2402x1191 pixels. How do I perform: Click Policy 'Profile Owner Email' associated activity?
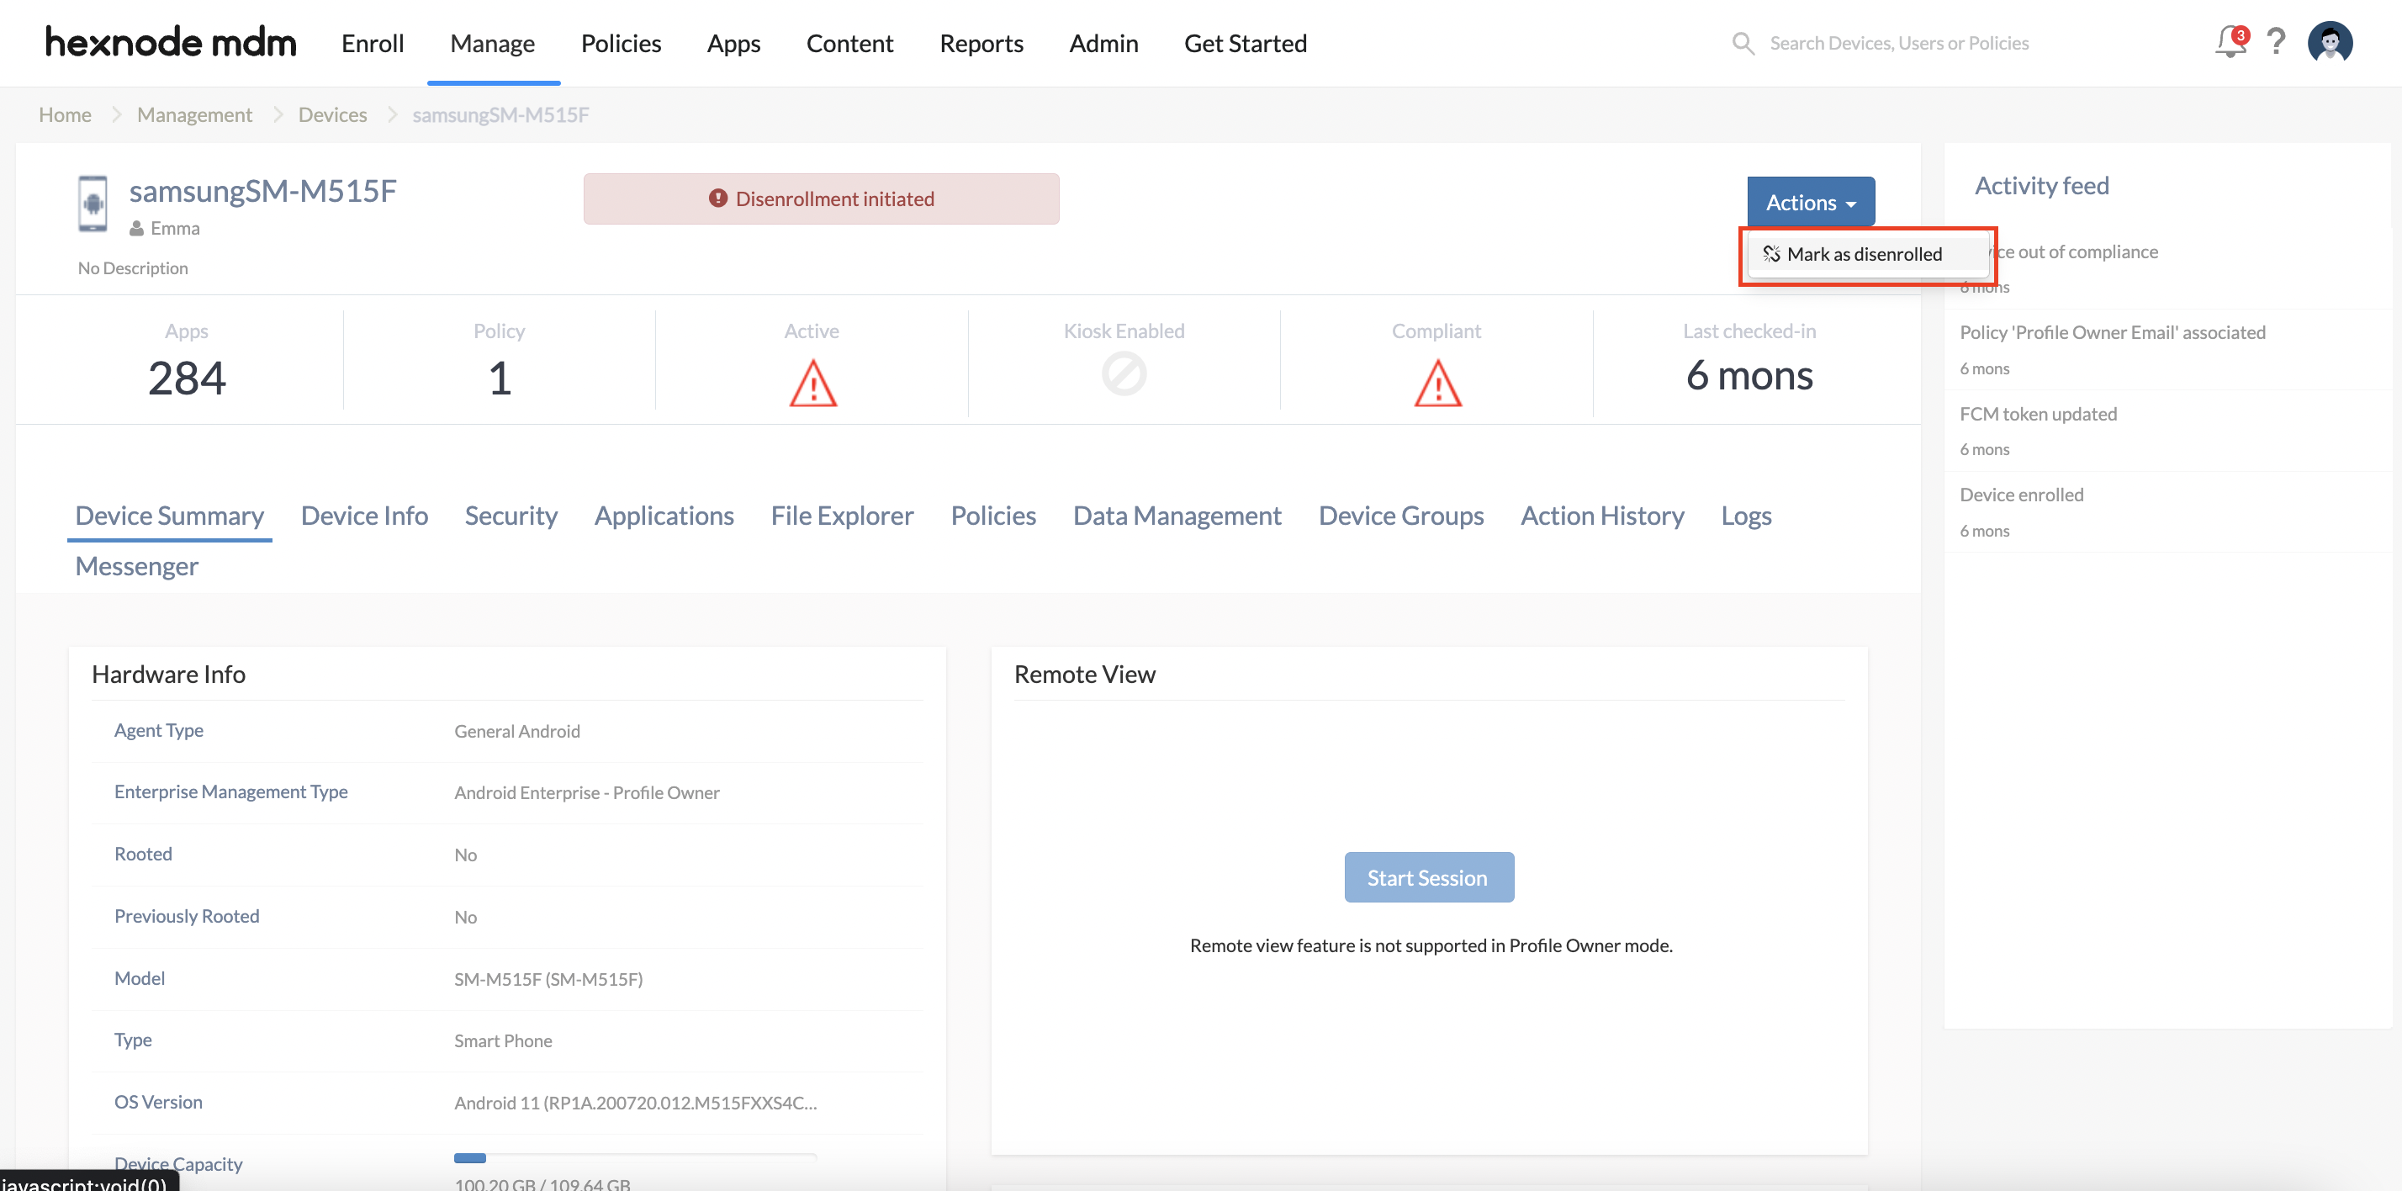2112,333
